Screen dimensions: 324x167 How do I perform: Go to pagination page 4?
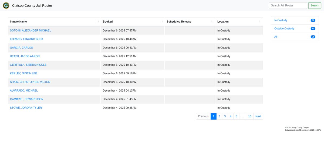pyautogui.click(x=231, y=116)
